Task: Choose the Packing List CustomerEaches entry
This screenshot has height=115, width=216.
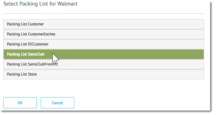Action: coord(103,34)
